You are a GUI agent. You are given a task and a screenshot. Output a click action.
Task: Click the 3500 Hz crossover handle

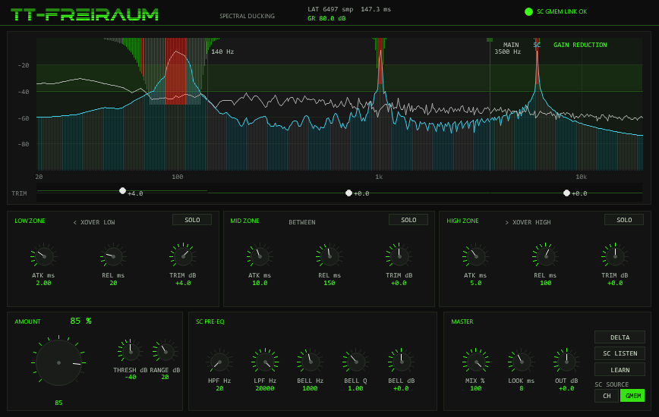(490, 40)
